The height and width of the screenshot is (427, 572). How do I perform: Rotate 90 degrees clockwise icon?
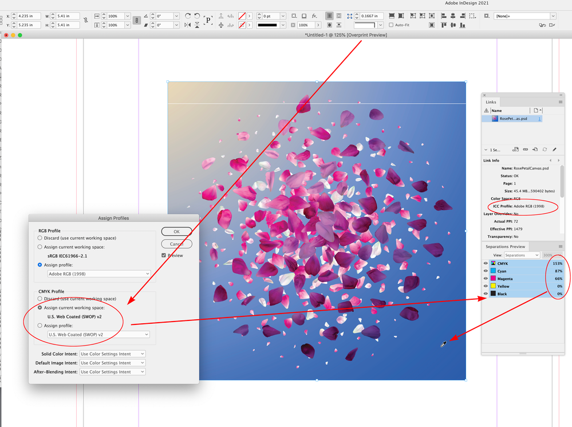pyautogui.click(x=188, y=15)
